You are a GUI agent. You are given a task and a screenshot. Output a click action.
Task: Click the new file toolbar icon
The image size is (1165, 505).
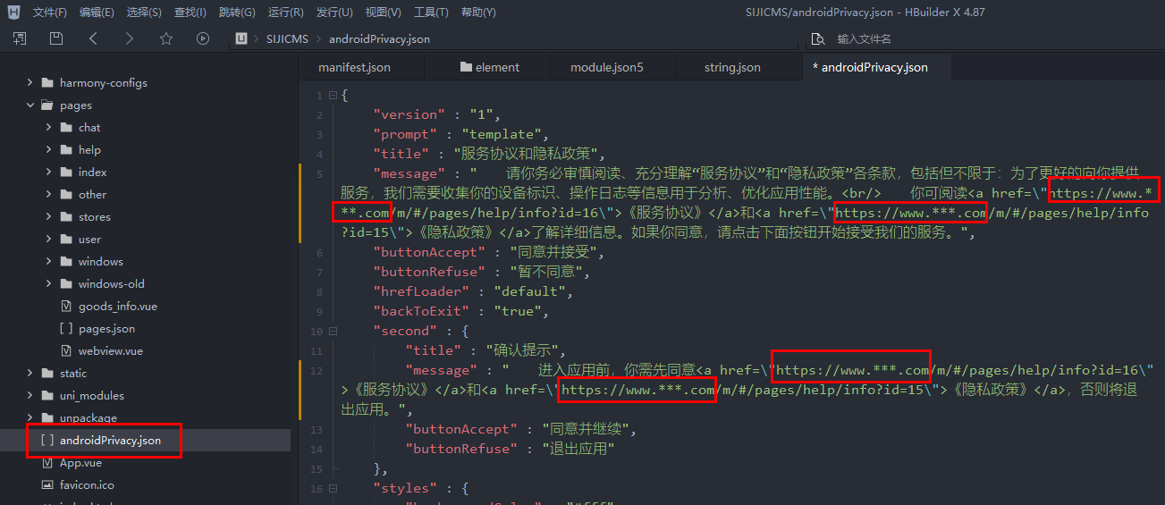[x=20, y=38]
